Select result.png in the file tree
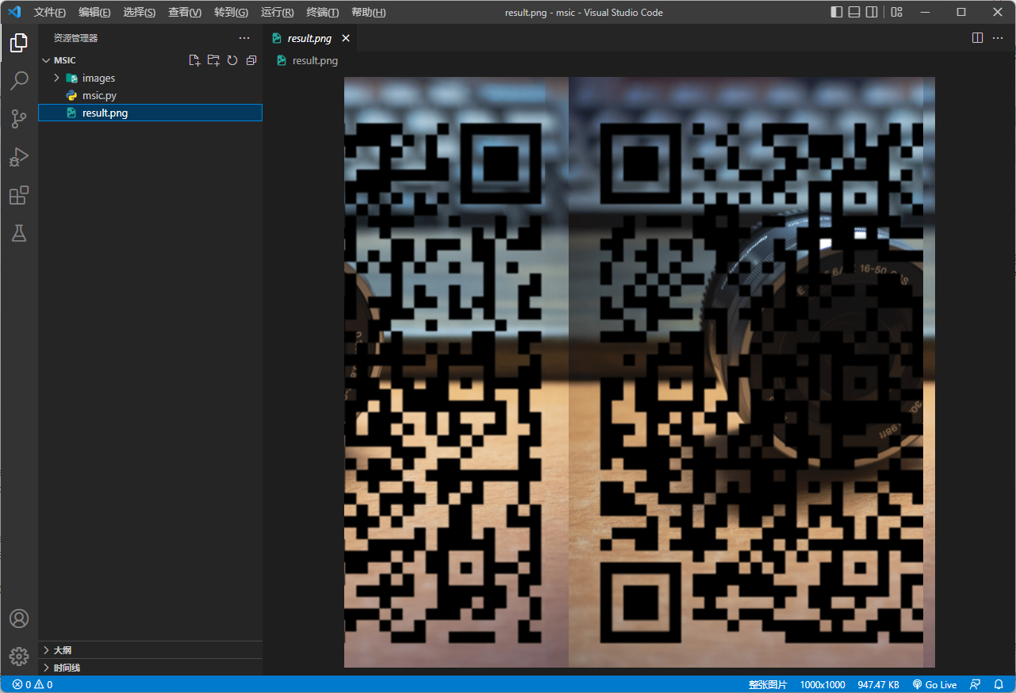 (150, 113)
